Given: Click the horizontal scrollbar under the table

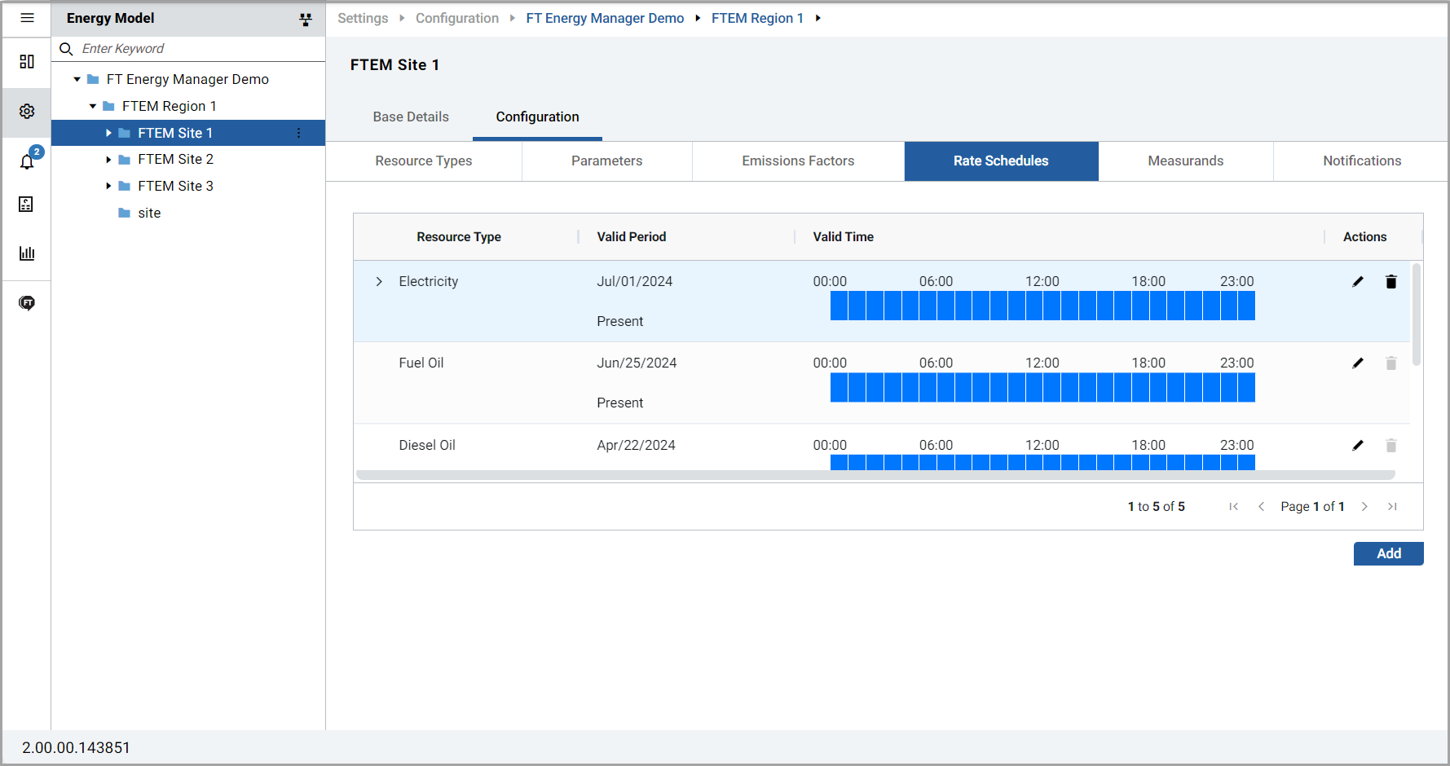Looking at the screenshot, I should pos(875,475).
